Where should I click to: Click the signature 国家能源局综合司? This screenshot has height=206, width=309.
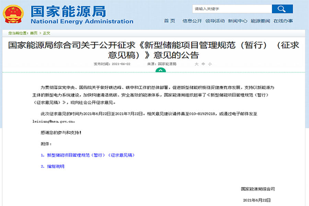tap(258, 189)
